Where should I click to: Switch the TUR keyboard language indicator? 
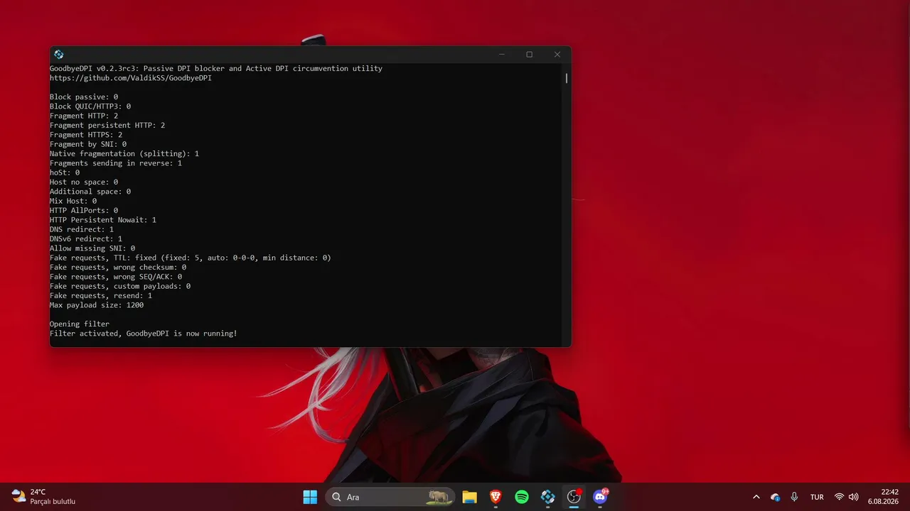click(817, 497)
